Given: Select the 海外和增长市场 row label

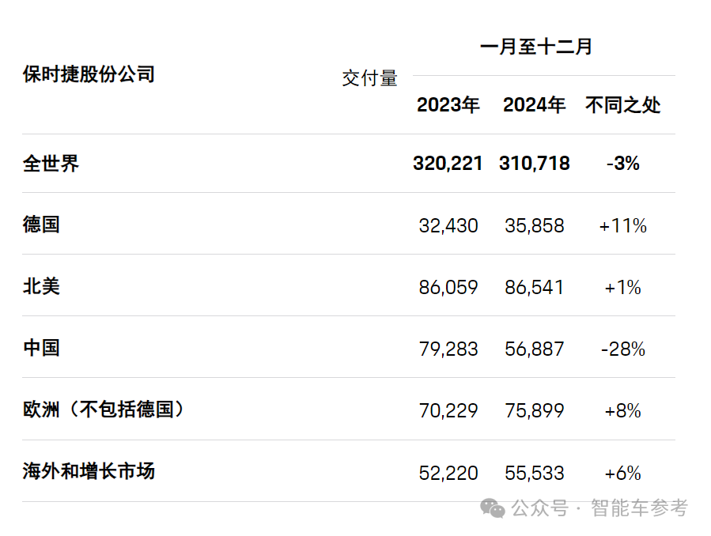Looking at the screenshot, I should tap(89, 472).
